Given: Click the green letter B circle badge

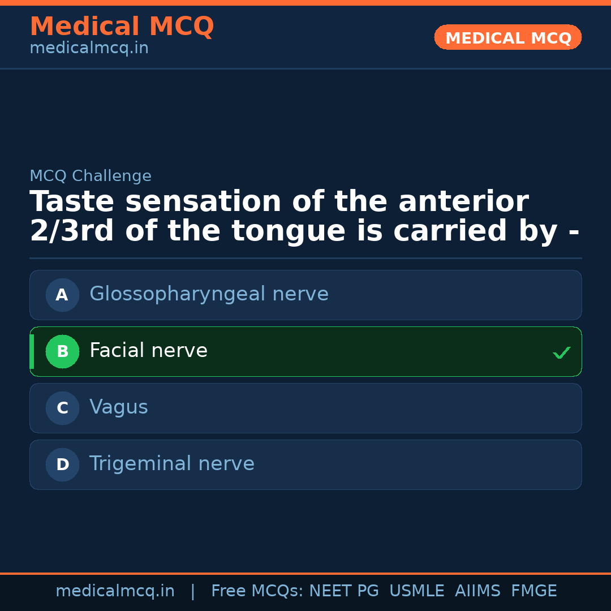Looking at the screenshot, I should pyautogui.click(x=62, y=351).
